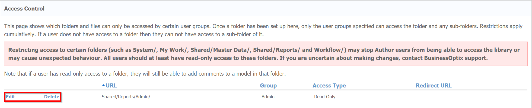Sort the table by URL column
Viewport: 532px width, 108px height.
pos(111,86)
